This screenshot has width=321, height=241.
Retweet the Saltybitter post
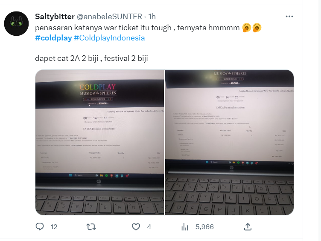tap(91, 227)
